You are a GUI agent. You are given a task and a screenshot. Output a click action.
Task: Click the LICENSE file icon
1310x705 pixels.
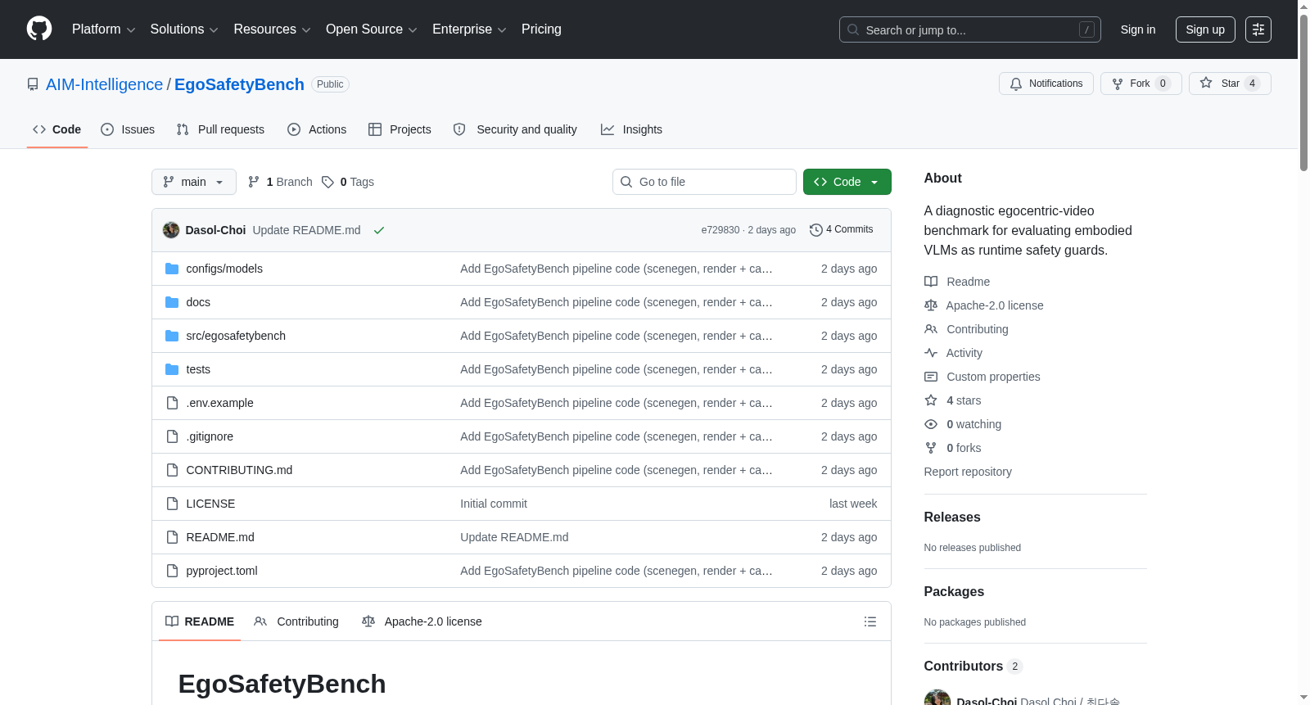pos(172,504)
